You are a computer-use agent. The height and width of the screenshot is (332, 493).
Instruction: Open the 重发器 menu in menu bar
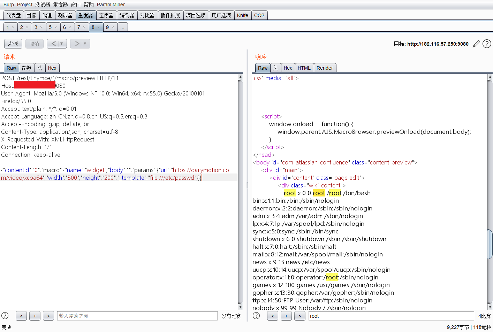click(60, 5)
